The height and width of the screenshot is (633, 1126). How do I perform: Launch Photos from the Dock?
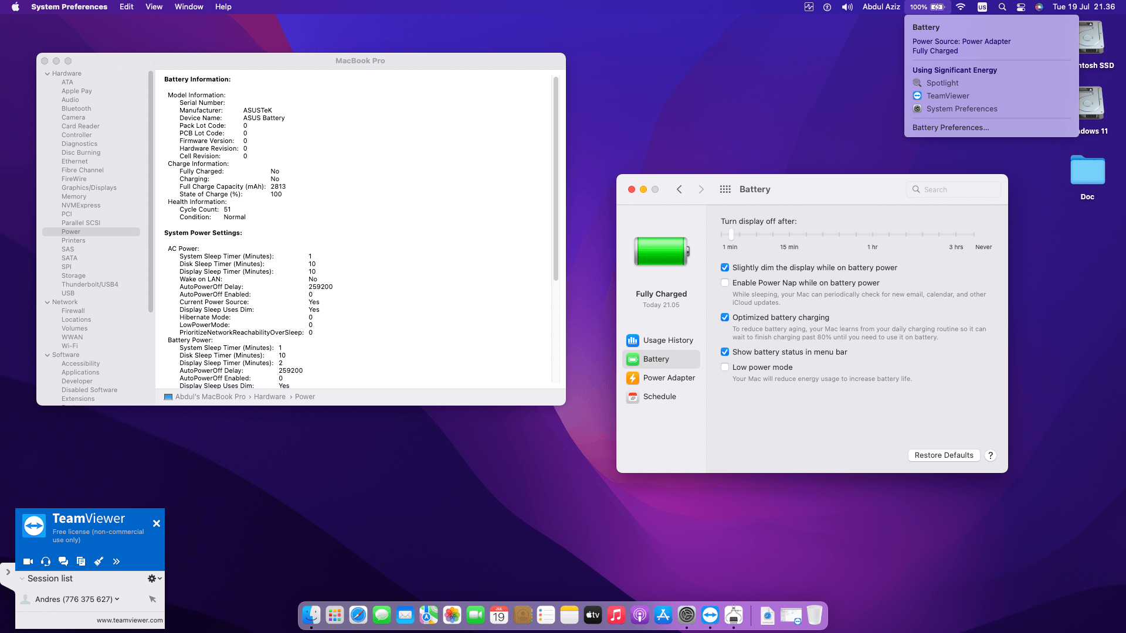452,615
